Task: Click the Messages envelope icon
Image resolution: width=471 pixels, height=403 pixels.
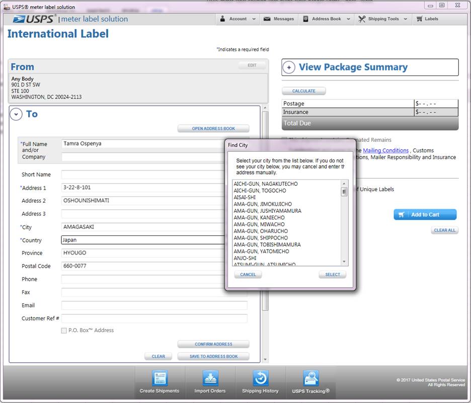Action: point(268,19)
